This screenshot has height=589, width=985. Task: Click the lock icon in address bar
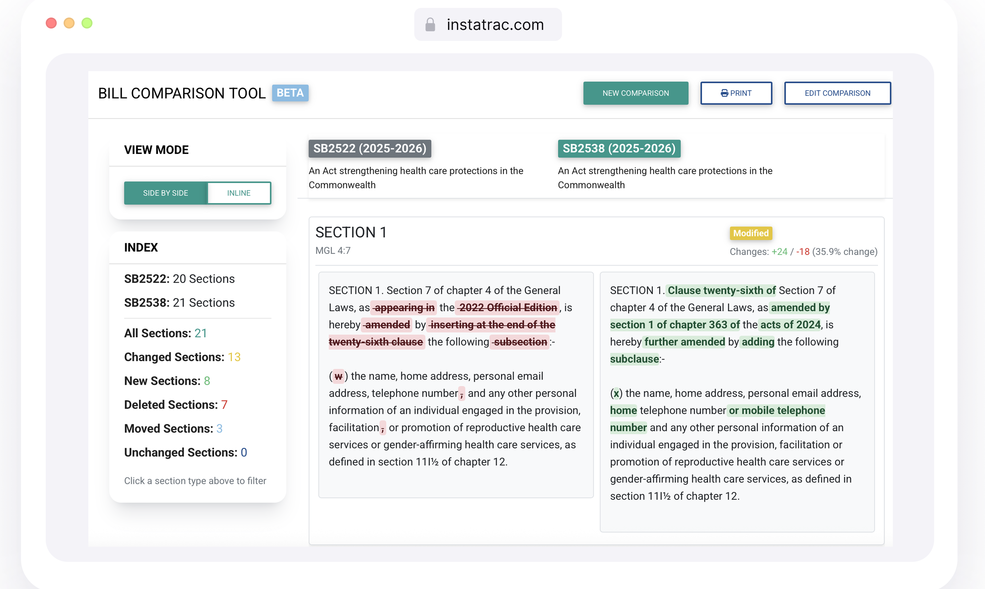(x=430, y=25)
